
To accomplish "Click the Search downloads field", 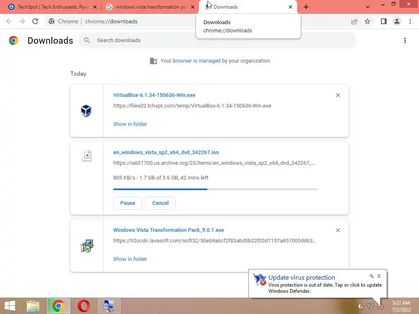I will [217, 40].
